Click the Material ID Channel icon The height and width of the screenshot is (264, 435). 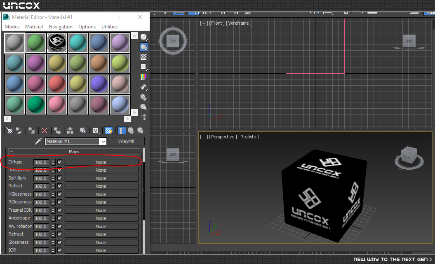point(96,131)
